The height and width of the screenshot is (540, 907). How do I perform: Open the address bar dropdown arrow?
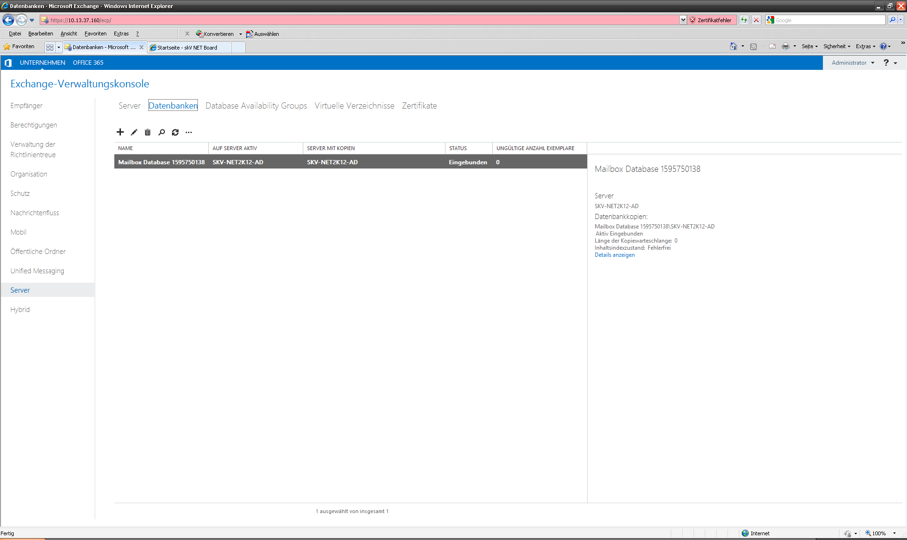(683, 20)
